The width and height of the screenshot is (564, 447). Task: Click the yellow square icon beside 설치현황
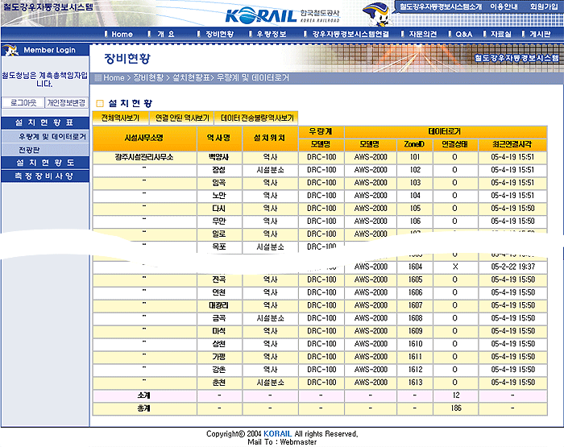pyautogui.click(x=100, y=103)
